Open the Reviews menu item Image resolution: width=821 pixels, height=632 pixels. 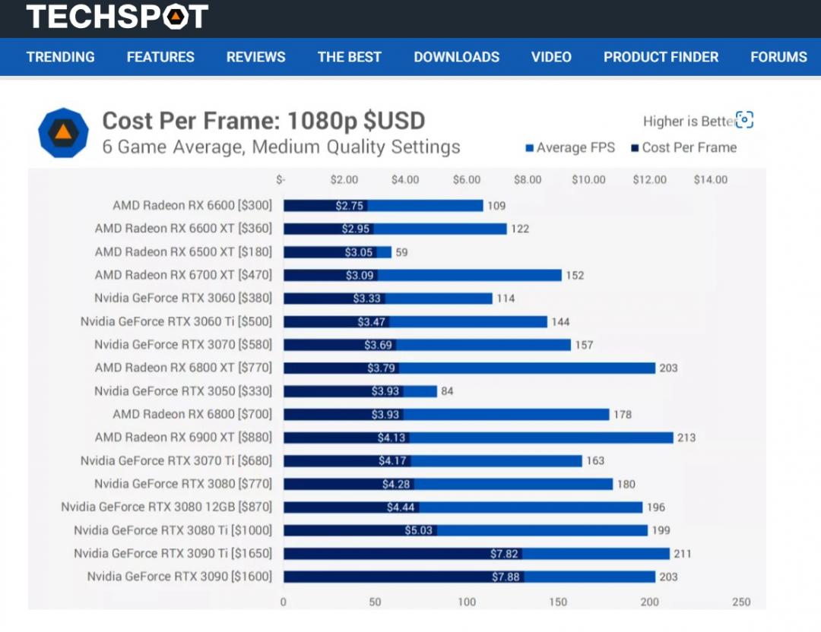coord(256,57)
